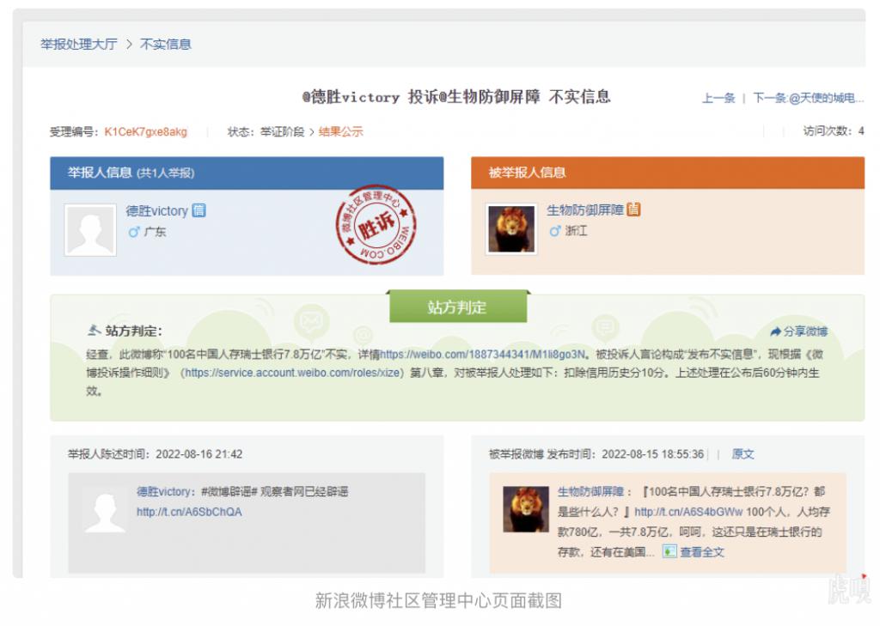Select the 举证阶段 status stage
This screenshot has width=880, height=626.
tap(283, 131)
